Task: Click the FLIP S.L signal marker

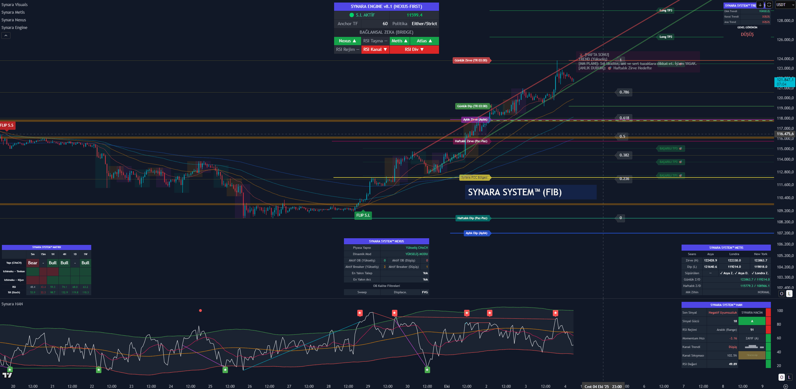Action: (363, 215)
